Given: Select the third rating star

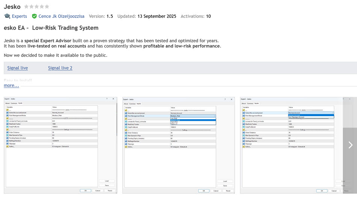Looking at the screenshot, I should click(x=36, y=7).
